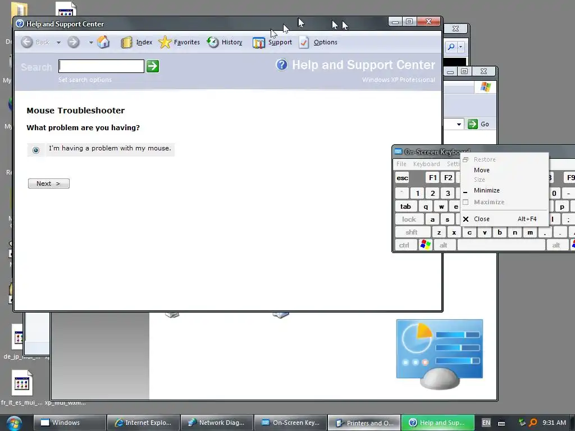Switch to On-Screen Keyboard taskbar button

(x=290, y=423)
